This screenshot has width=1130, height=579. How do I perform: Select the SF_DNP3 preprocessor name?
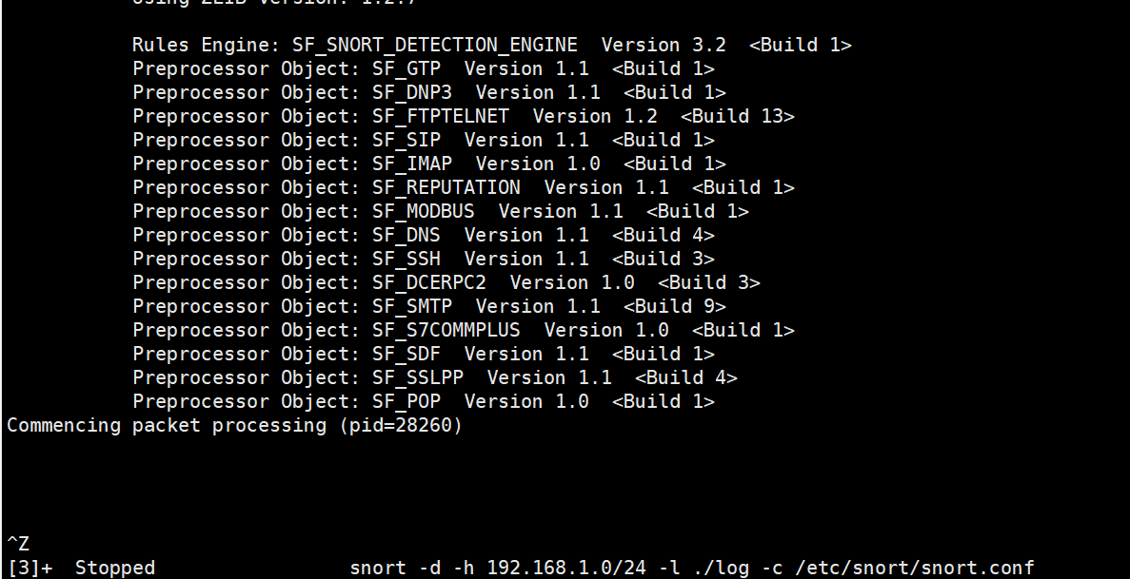(x=412, y=92)
